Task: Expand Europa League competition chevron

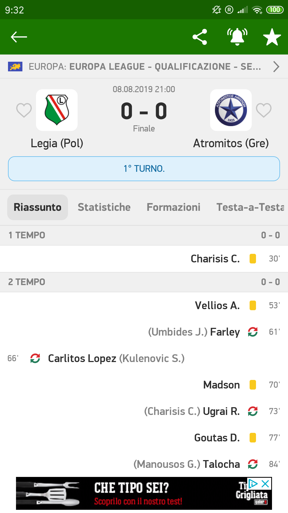Action: click(276, 67)
